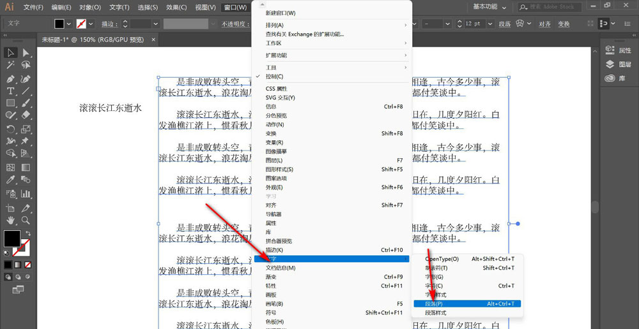The image size is (639, 329).
Task: Expand the fill color dropdown arrow
Action: coord(68,24)
